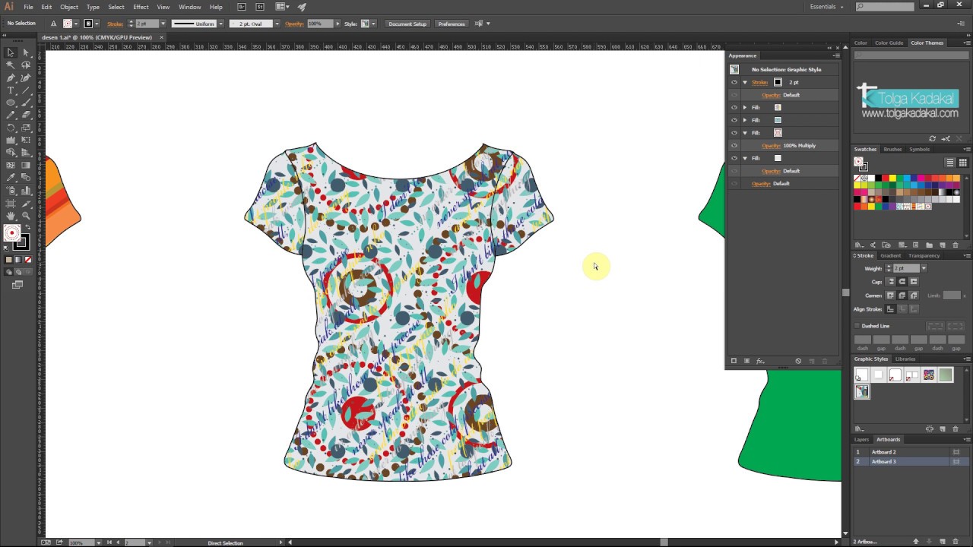Select the Ellipse tool
Image resolution: width=973 pixels, height=547 pixels.
(11, 103)
